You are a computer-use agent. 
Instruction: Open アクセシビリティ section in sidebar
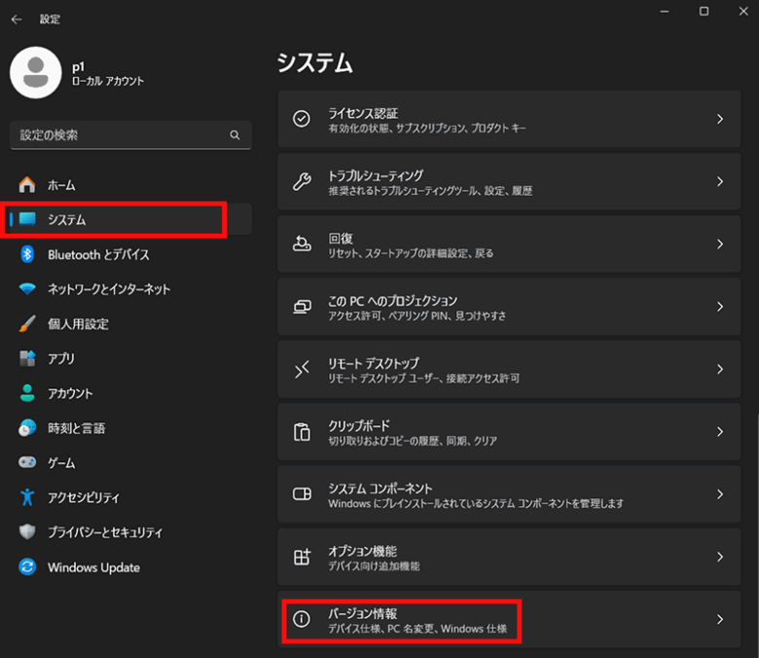pos(130,497)
